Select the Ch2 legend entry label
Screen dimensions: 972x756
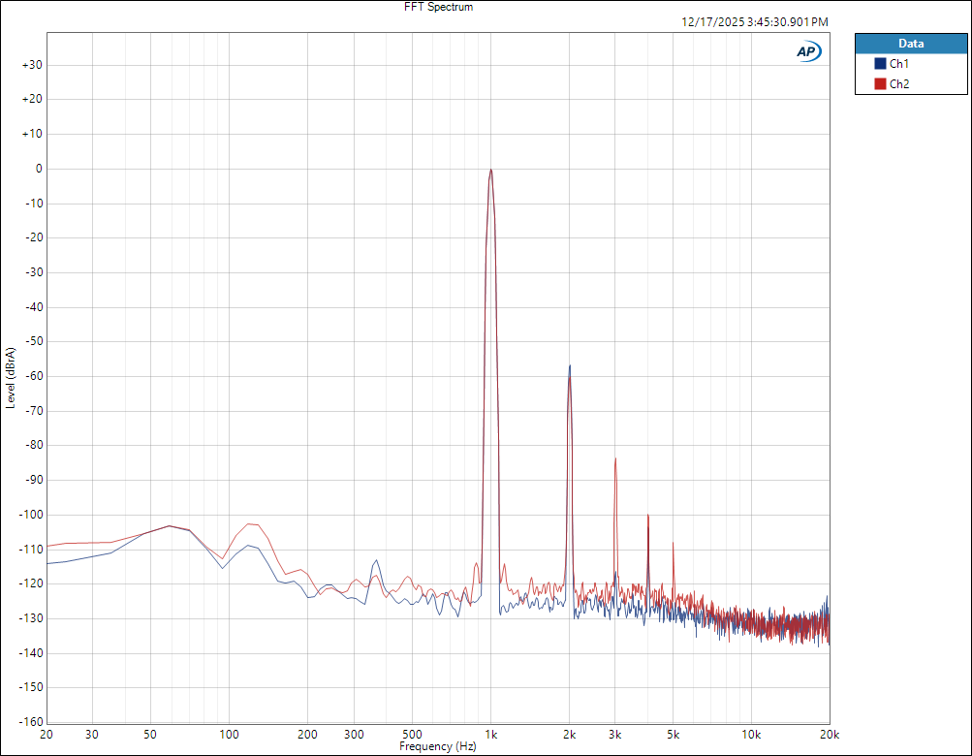click(x=899, y=84)
